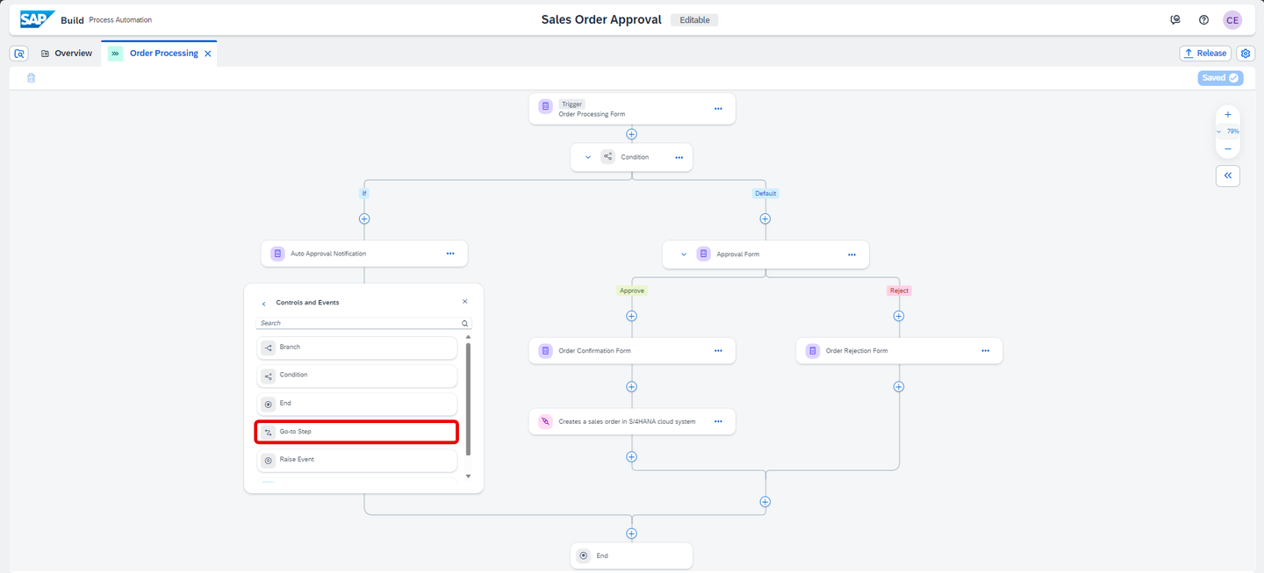Open the CE user avatar menu

1232,19
